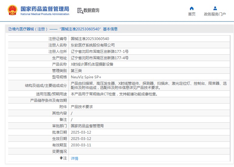Open the 详情 link
This screenshot has width=234, height=167.
coord(74,158)
